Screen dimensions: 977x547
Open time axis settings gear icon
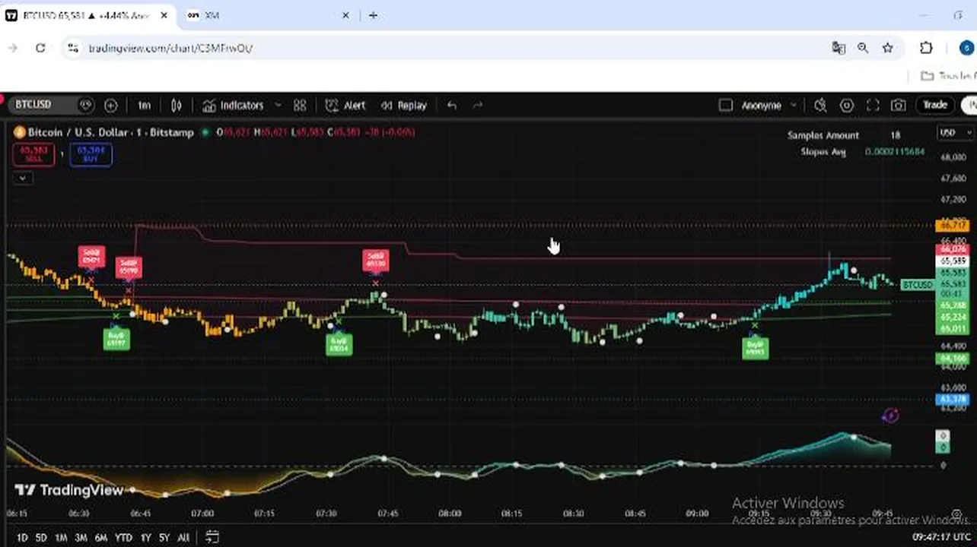[957, 514]
